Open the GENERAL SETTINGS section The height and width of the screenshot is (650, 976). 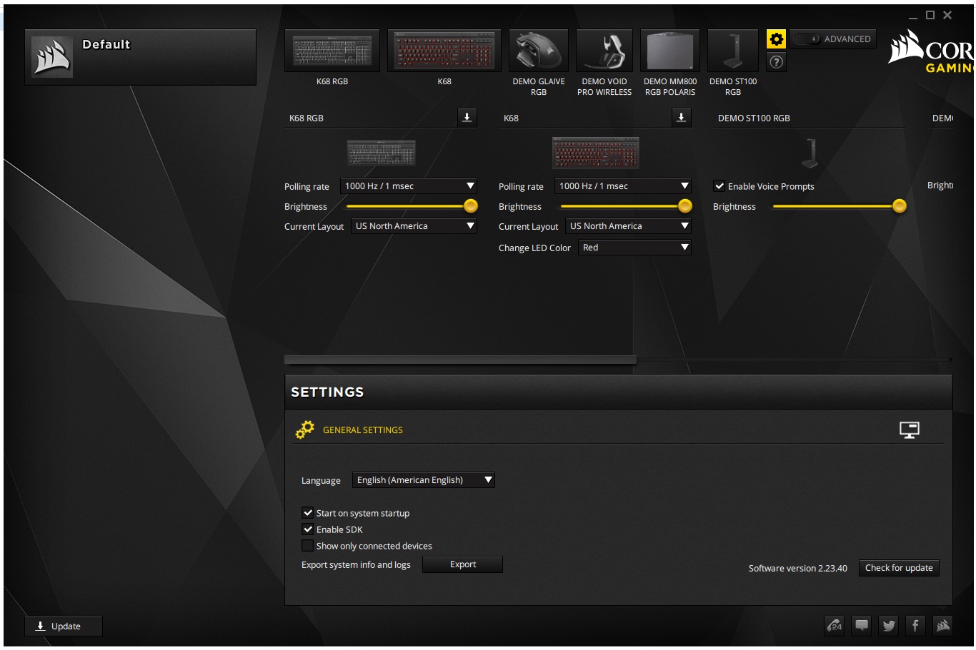363,430
